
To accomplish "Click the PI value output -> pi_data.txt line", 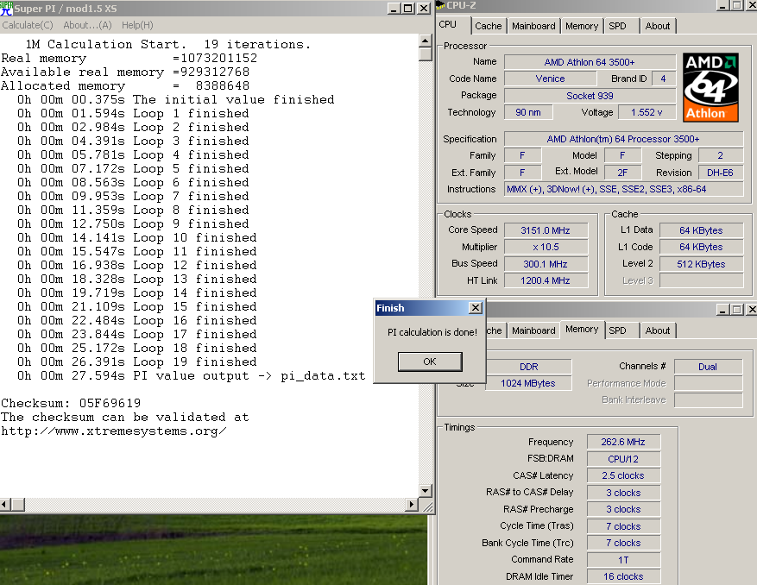I will click(191, 375).
